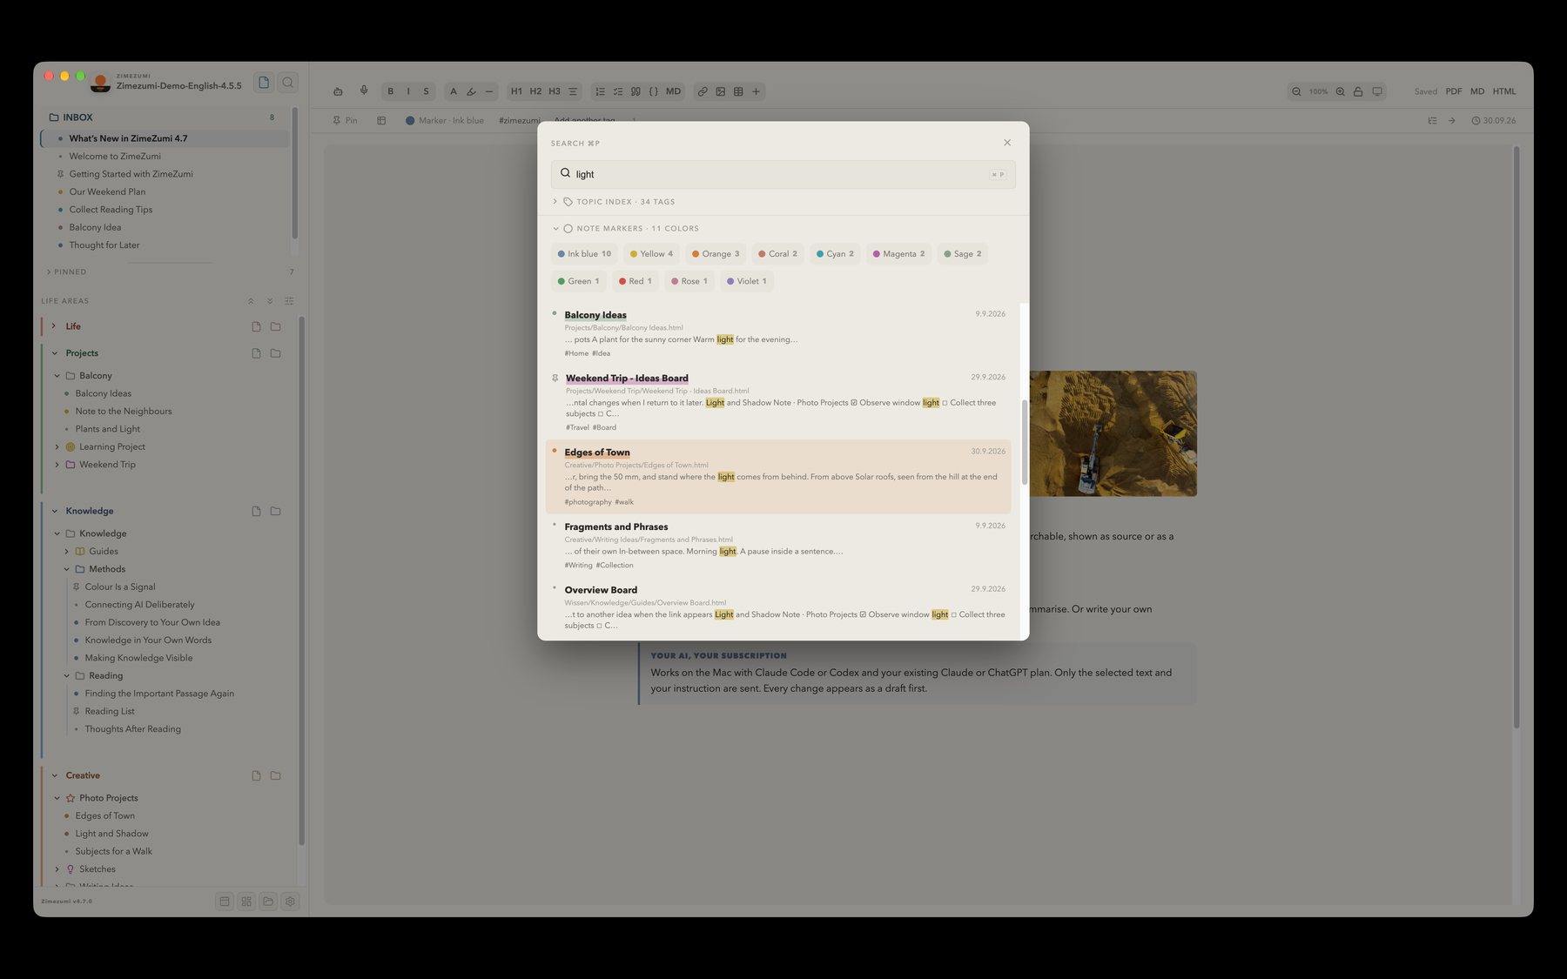Screen dimensions: 1567x979
Task: Filter by the Yellow marker chip
Action: click(651, 254)
